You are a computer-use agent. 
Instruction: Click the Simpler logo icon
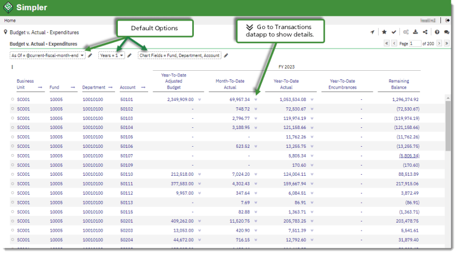8,7
